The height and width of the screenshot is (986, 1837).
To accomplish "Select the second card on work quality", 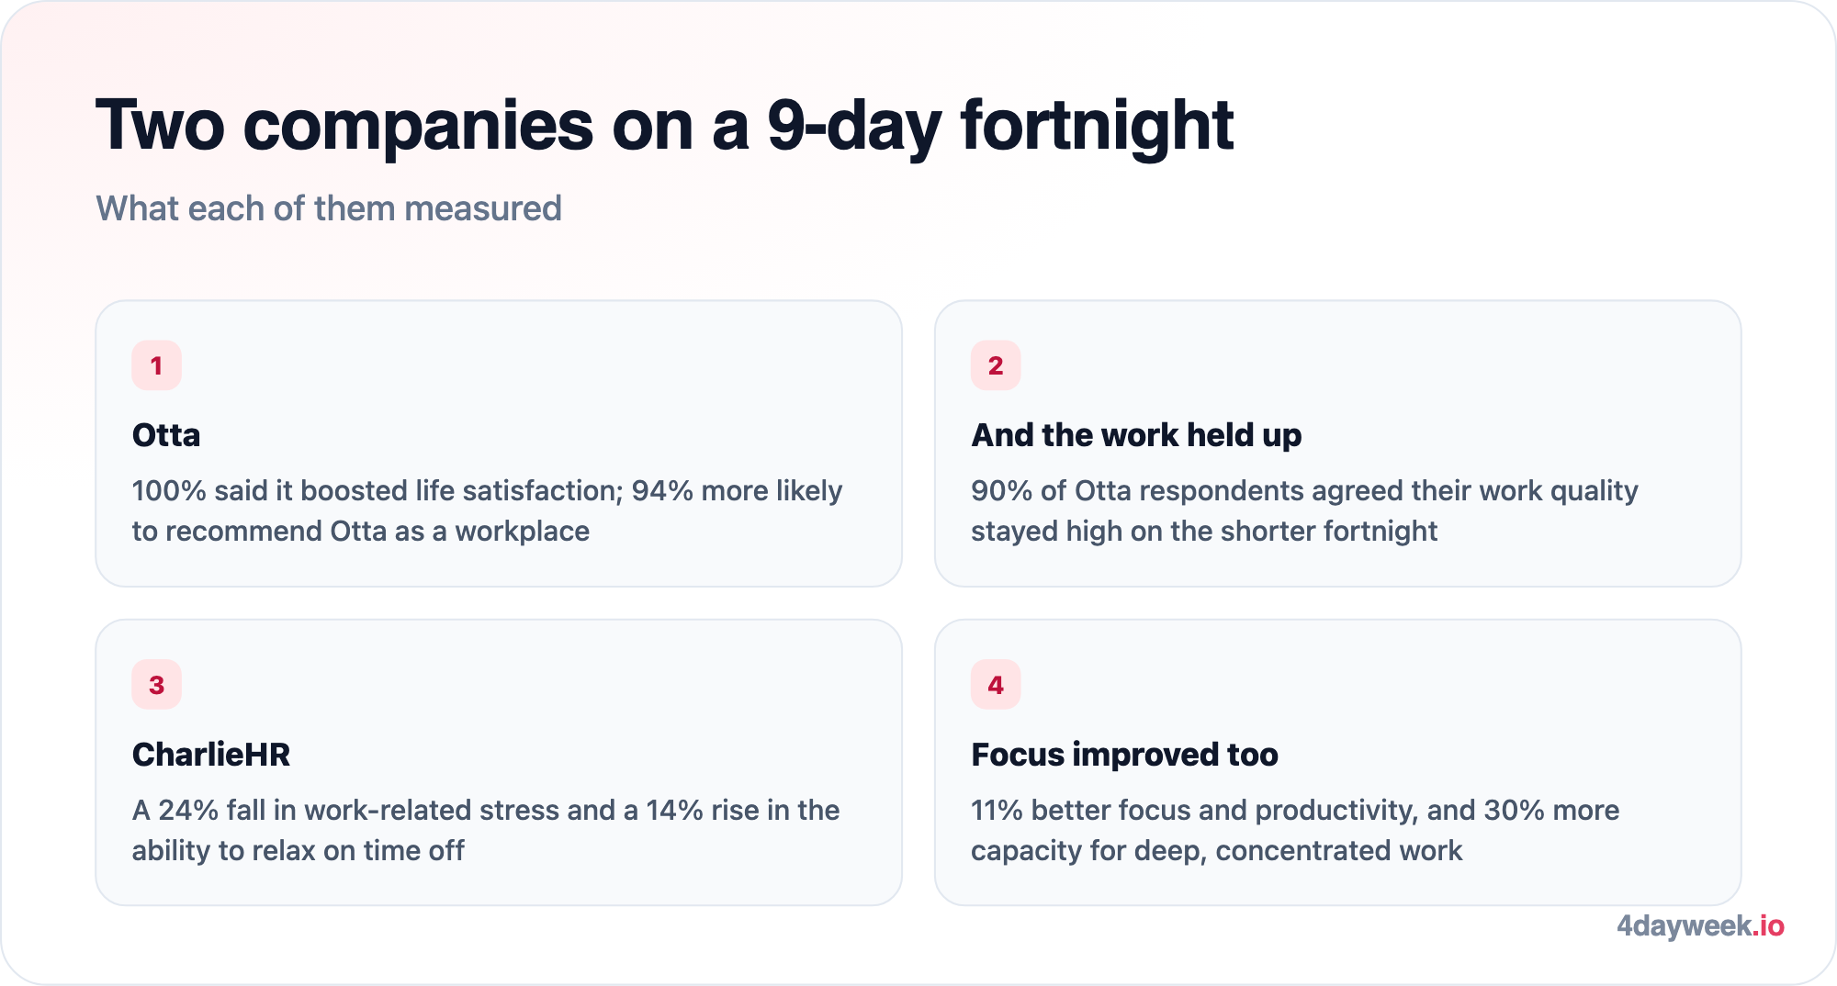I will [1338, 443].
